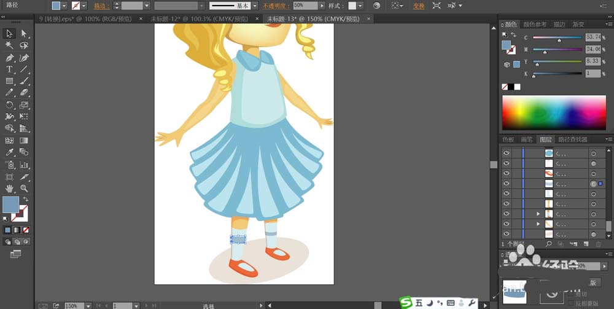Select the Gradient tool
The width and height of the screenshot is (614, 309).
pos(25,140)
